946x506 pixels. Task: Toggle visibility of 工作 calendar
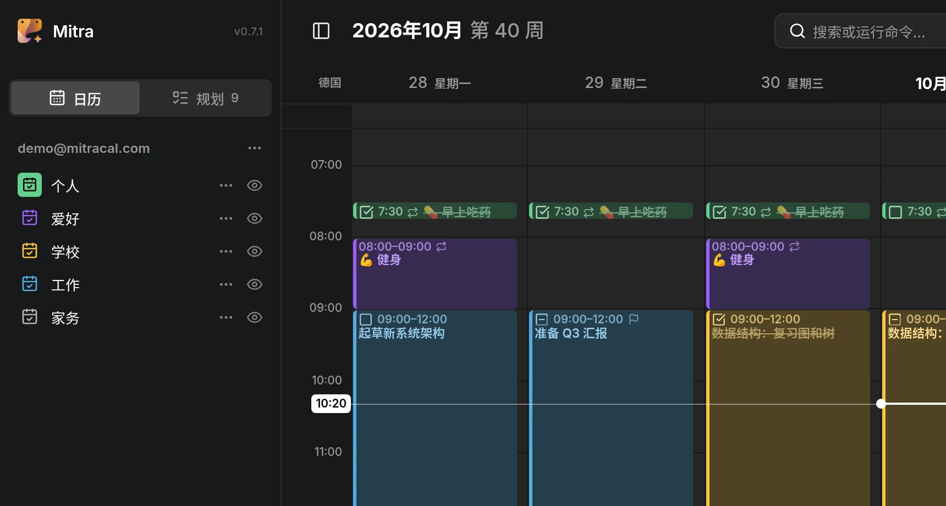pyautogui.click(x=255, y=284)
